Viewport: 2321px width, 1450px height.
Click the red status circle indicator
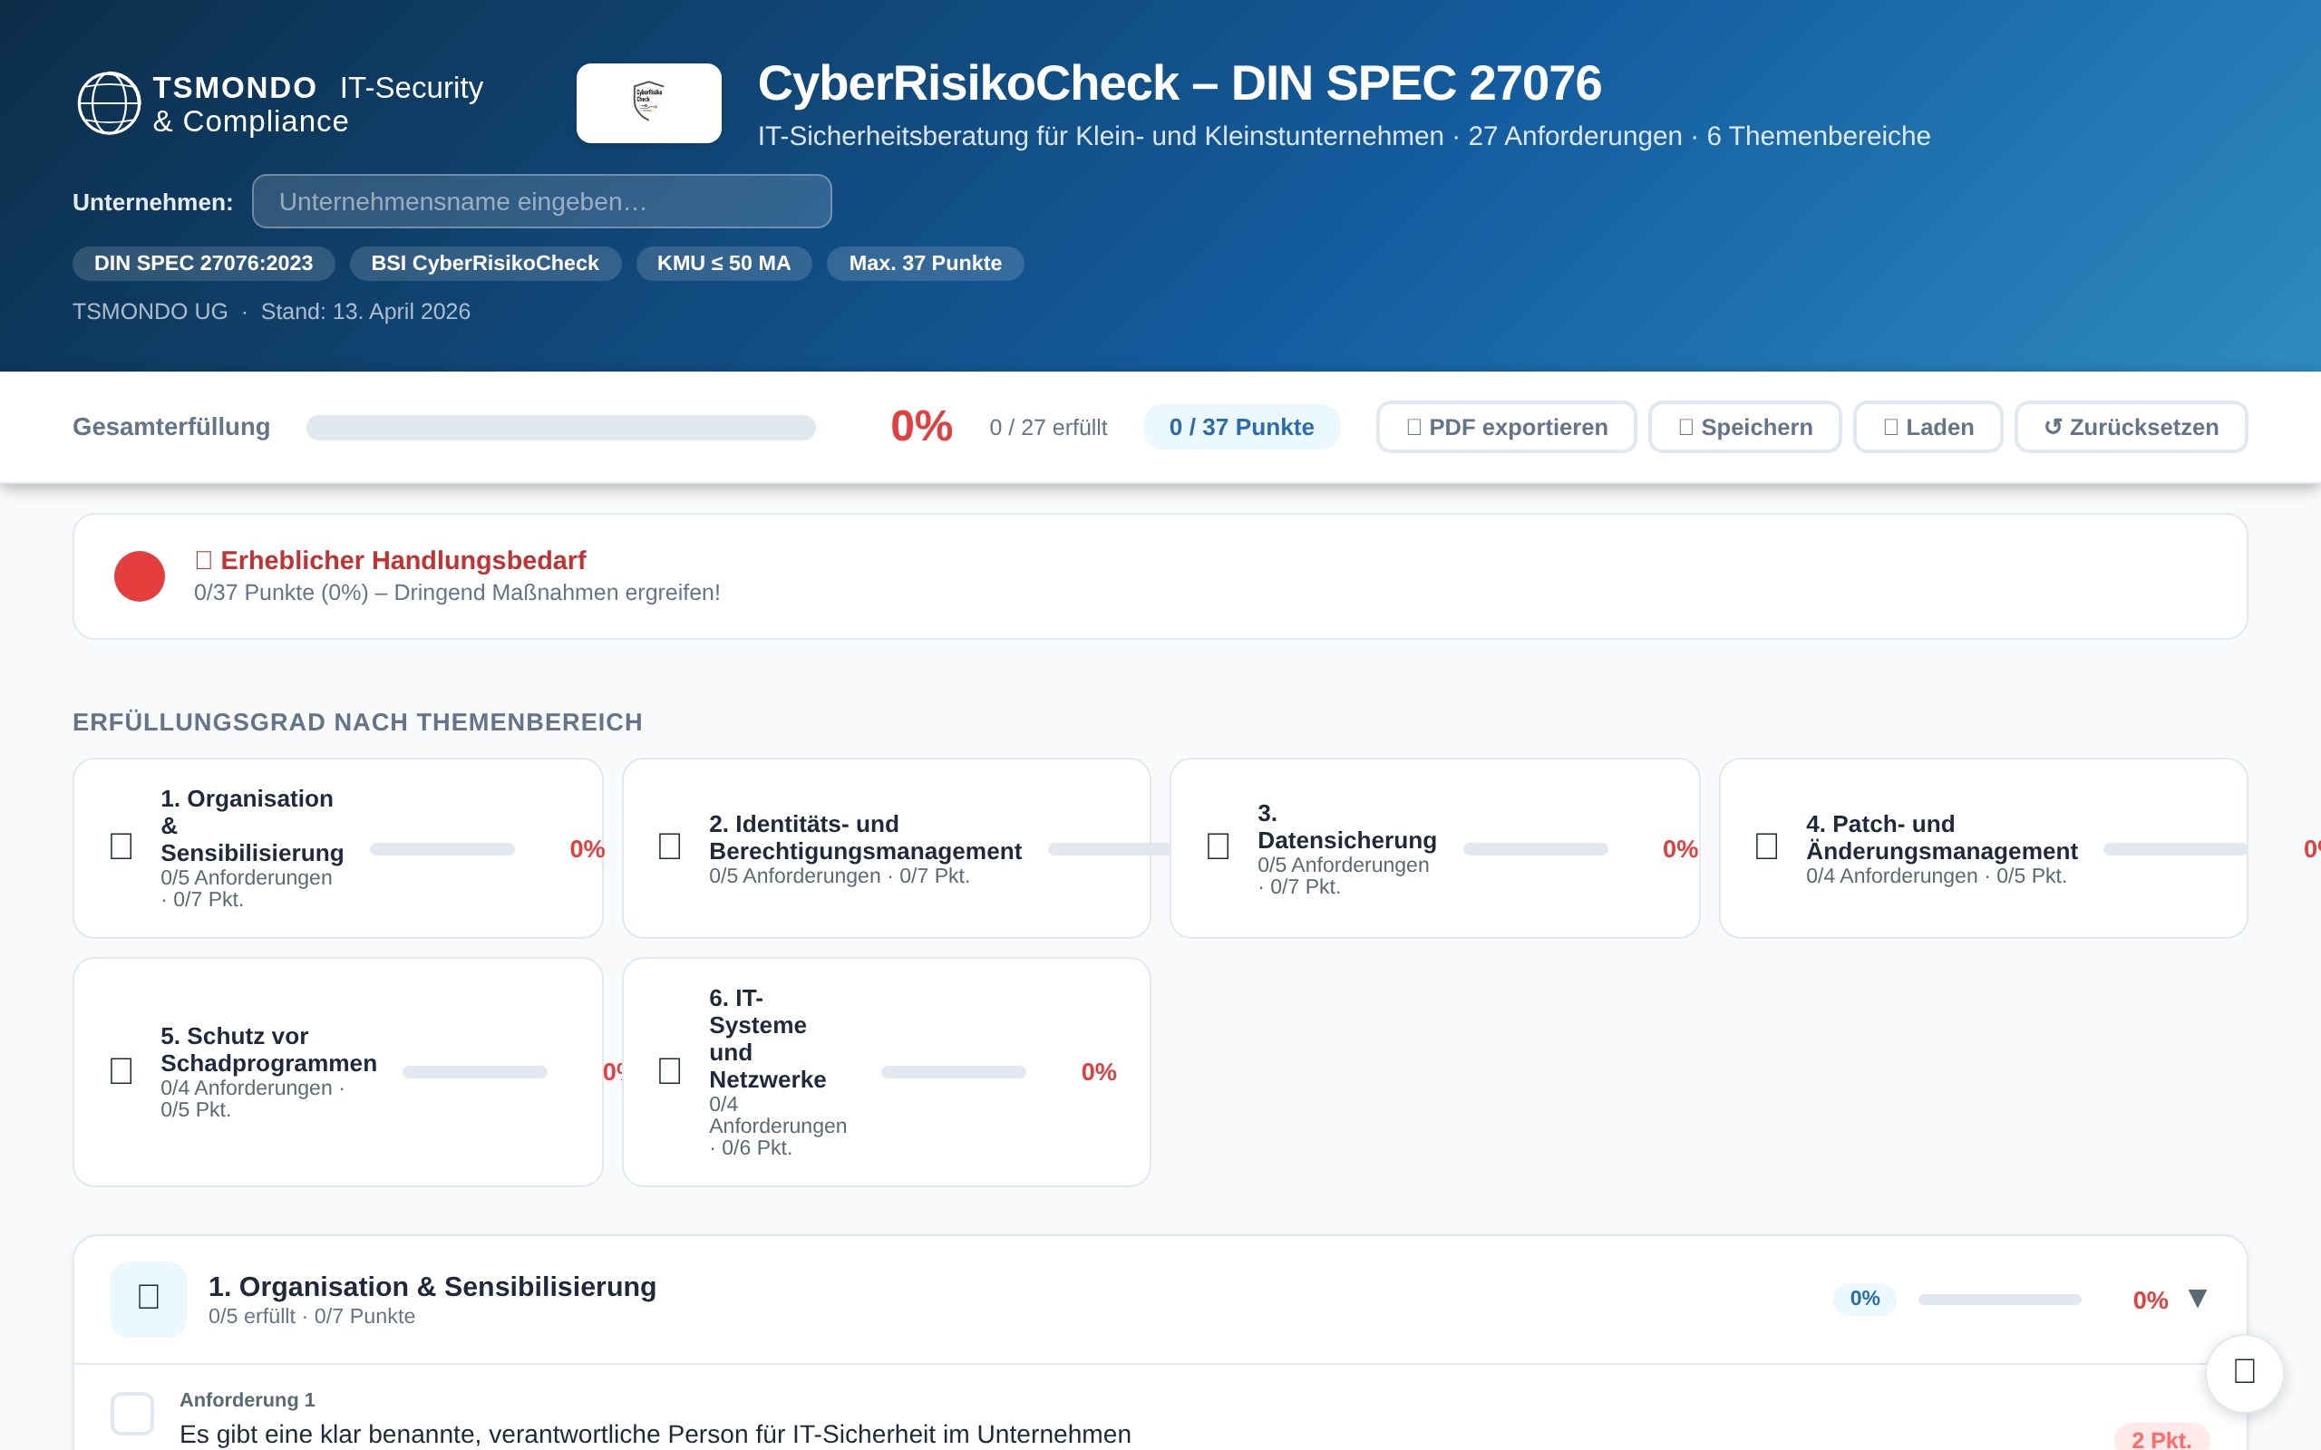(140, 576)
